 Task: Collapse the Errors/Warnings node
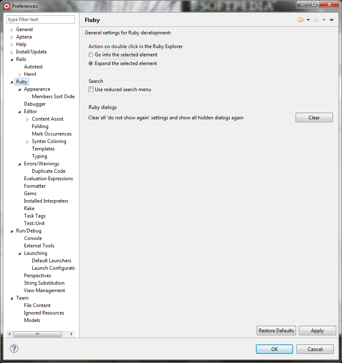[19, 164]
